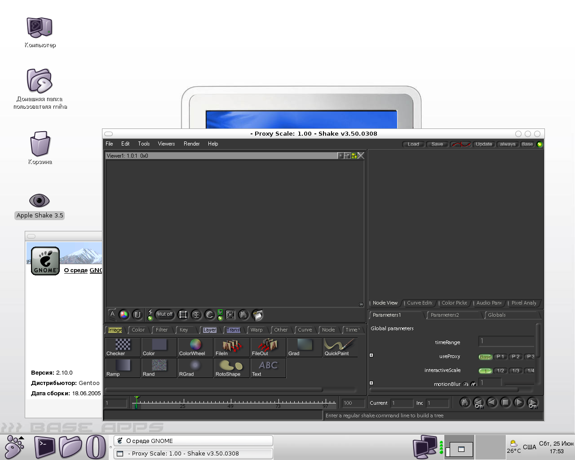This screenshot has height=460, width=575.
Task: Switch to the Filter node tab
Action: pos(162,330)
